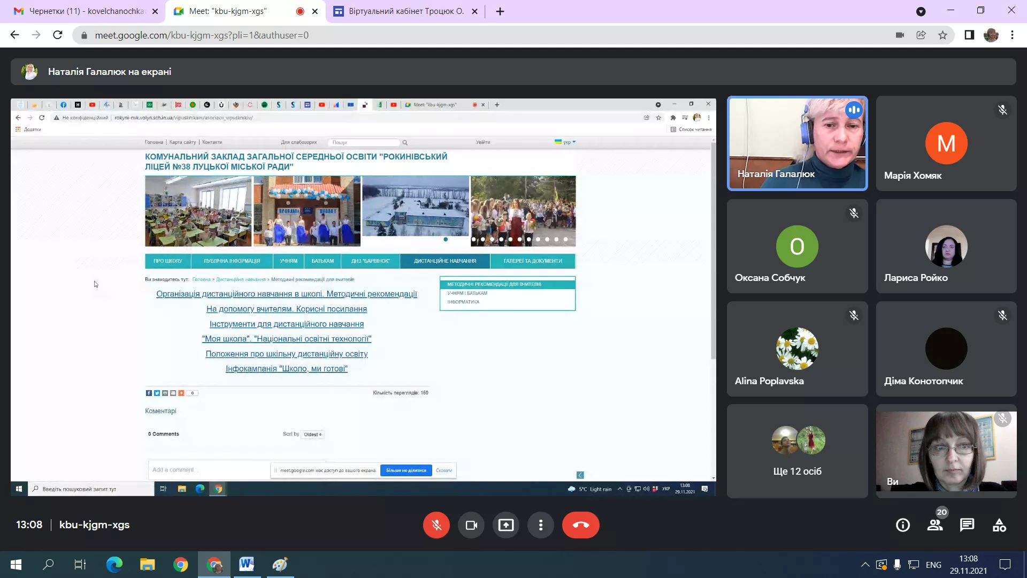Open Microsoft Word from taskbar
The height and width of the screenshot is (578, 1027).
247,565
